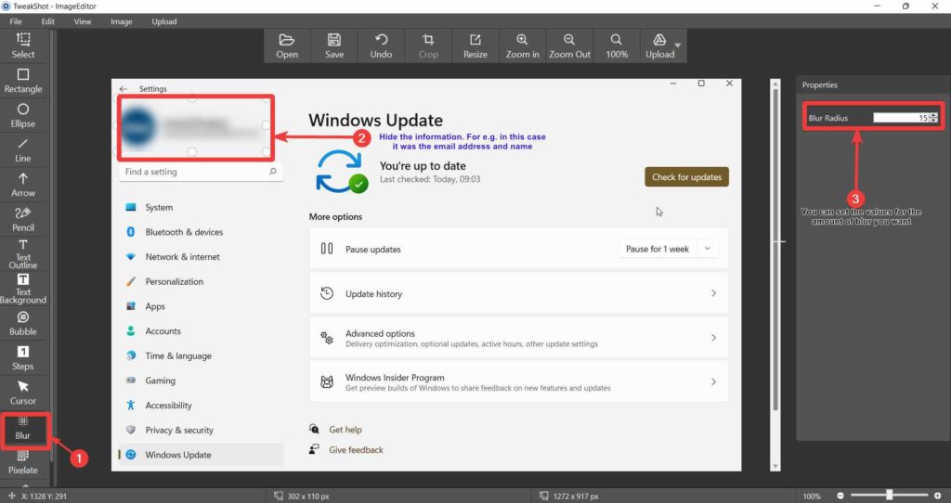Click Gaming in the Settings sidebar
The height and width of the screenshot is (503, 951).
coord(201,380)
